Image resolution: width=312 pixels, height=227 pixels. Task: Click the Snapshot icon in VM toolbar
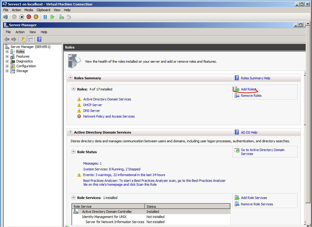pyautogui.click(x=61, y=17)
